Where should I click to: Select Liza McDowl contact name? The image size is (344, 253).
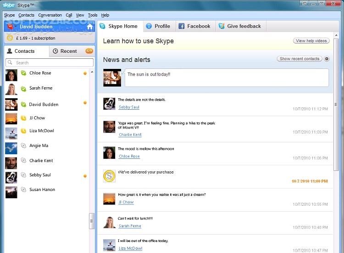[42, 131]
